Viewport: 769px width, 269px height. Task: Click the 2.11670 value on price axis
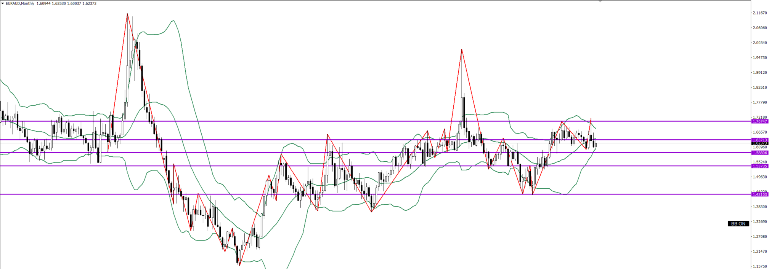(759, 13)
